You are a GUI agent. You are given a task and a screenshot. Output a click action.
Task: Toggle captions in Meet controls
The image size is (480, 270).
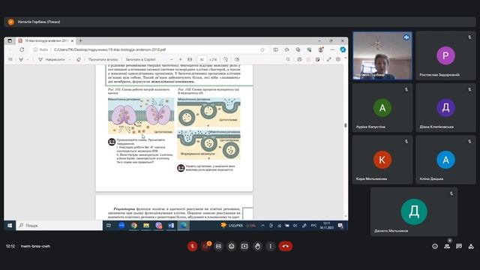pyautogui.click(x=218, y=246)
